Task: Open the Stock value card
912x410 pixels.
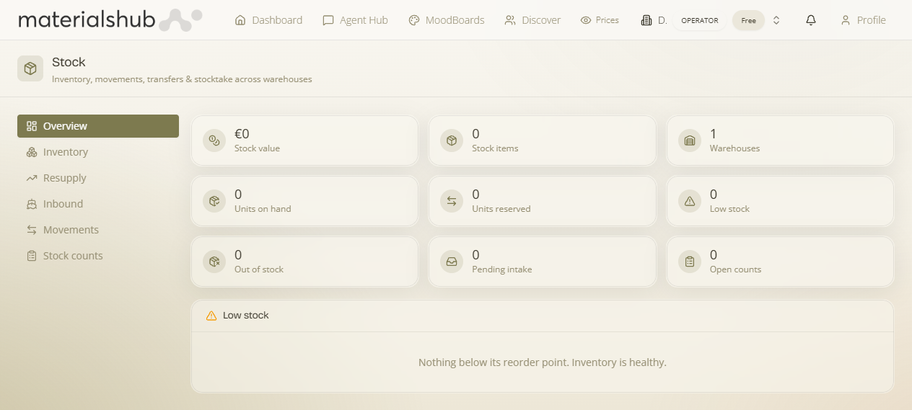Action: (304, 141)
